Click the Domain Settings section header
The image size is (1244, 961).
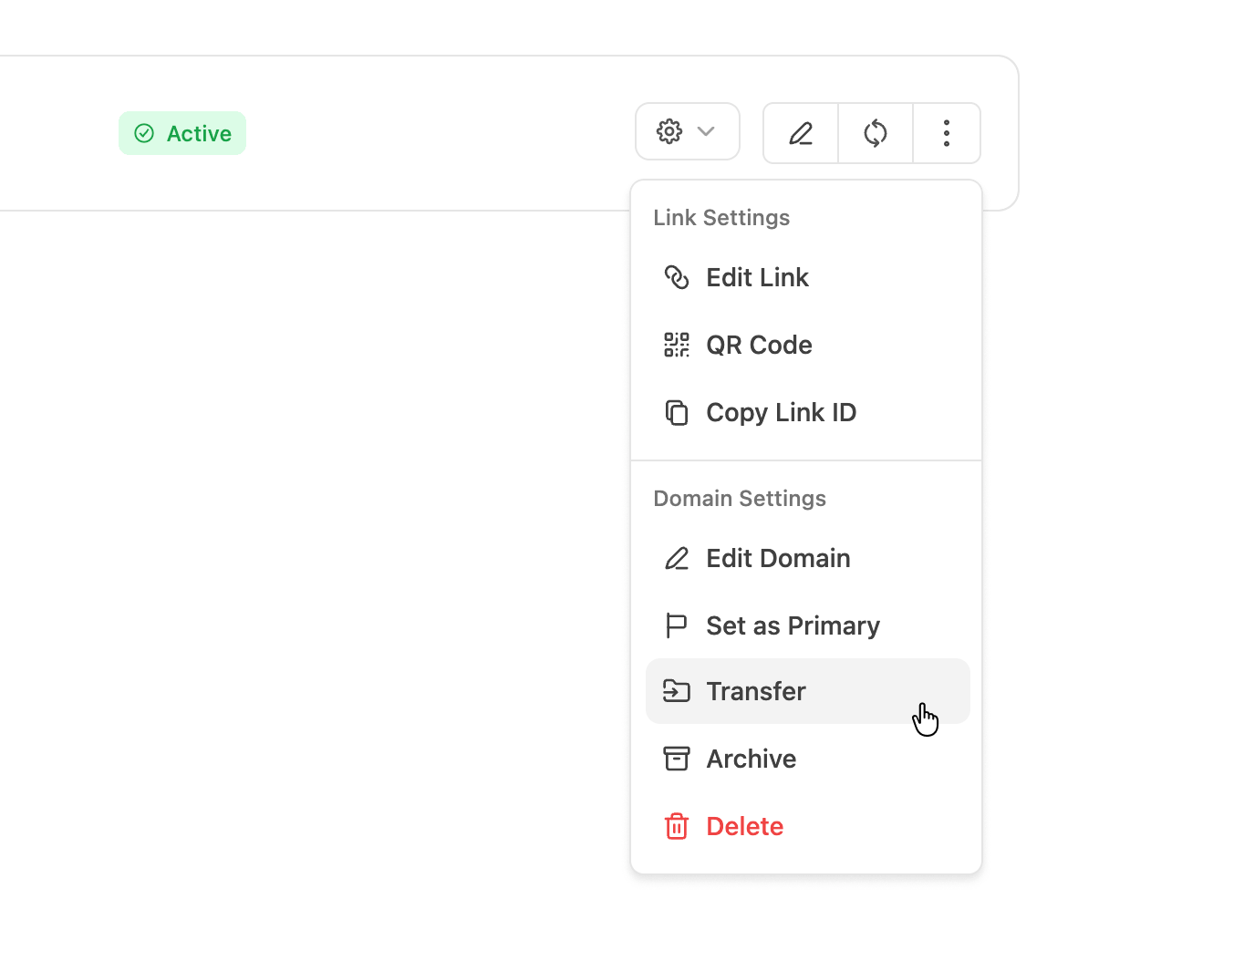(x=740, y=499)
